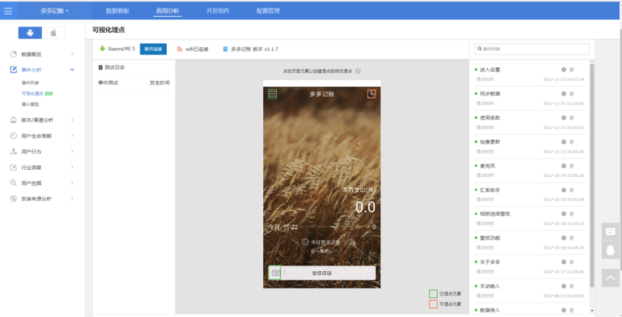Open settings gear for 检查更新 event
The height and width of the screenshot is (317, 622).
click(x=564, y=142)
